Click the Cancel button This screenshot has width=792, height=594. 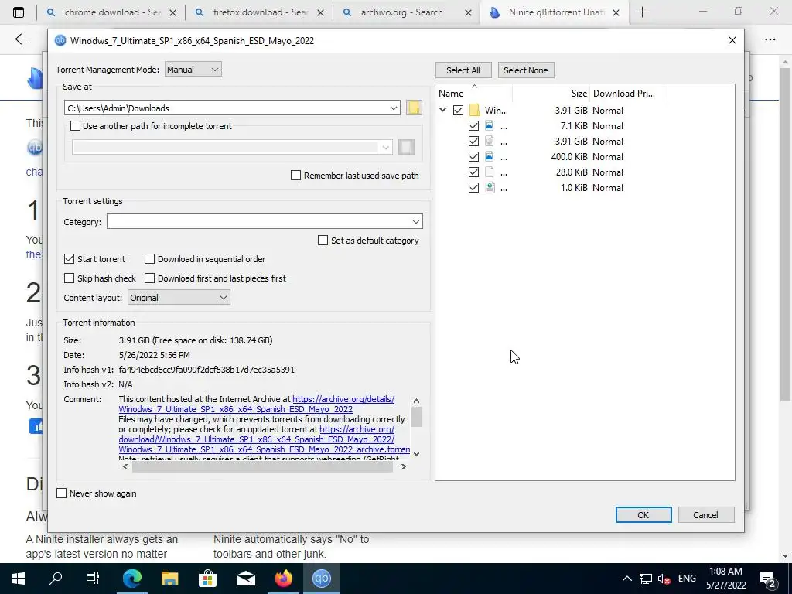(x=705, y=514)
